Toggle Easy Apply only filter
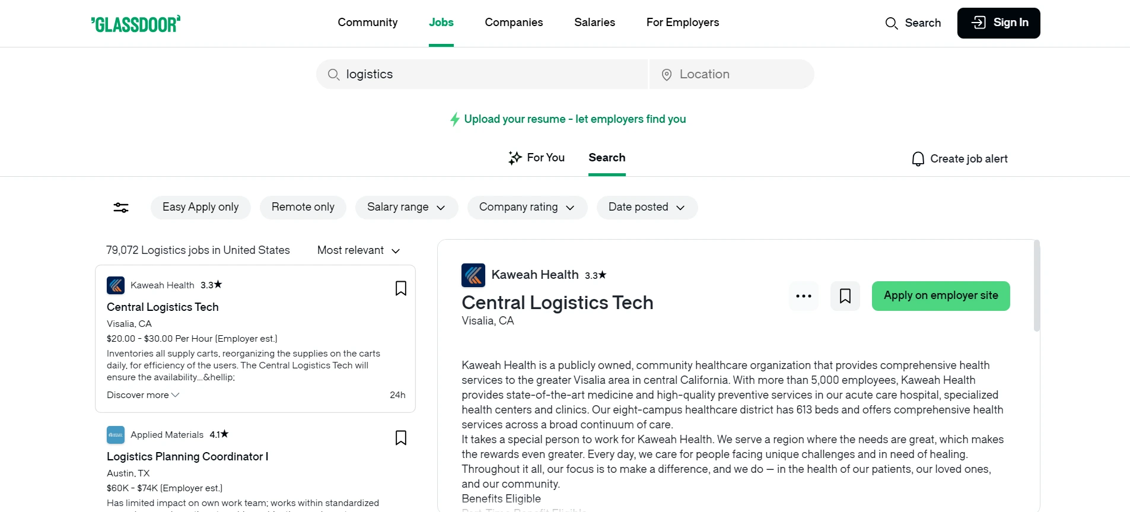 [200, 207]
